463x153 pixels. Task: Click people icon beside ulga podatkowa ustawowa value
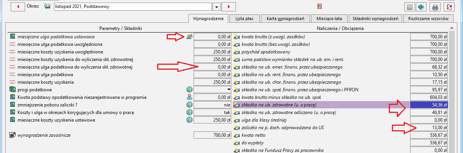click(x=189, y=37)
